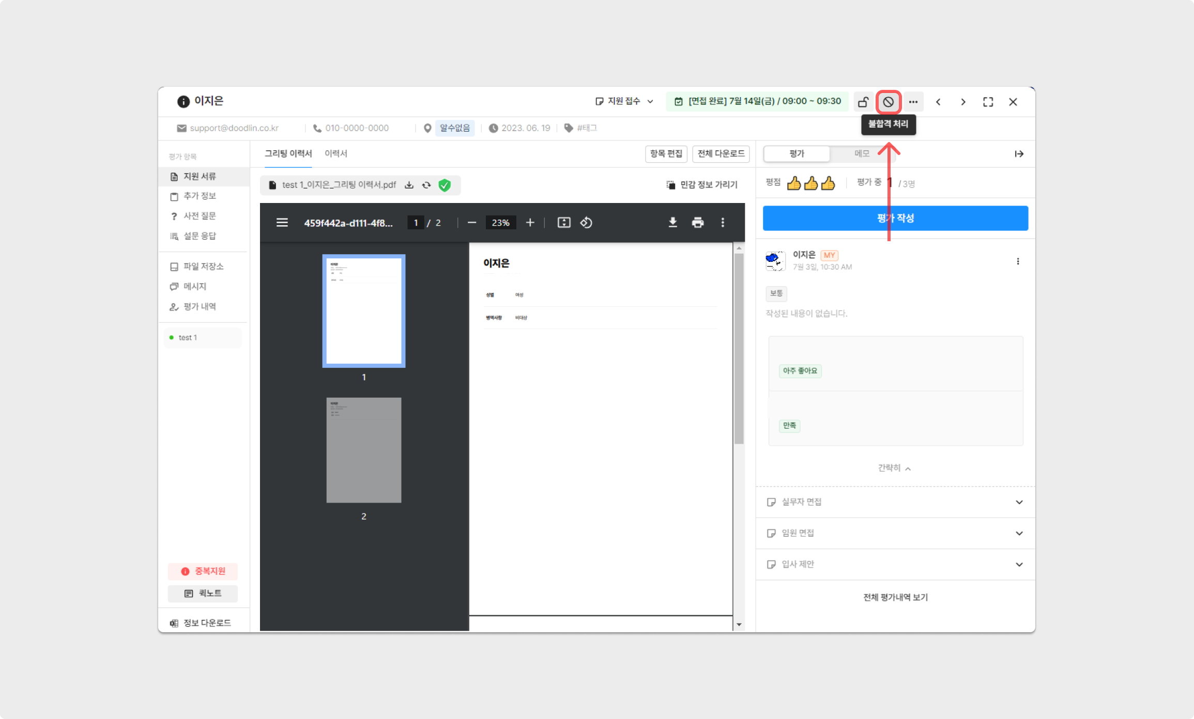The width and height of the screenshot is (1194, 719).
Task: Toggle 민감 정보 가리기 sensitive info masking
Action: tap(702, 185)
